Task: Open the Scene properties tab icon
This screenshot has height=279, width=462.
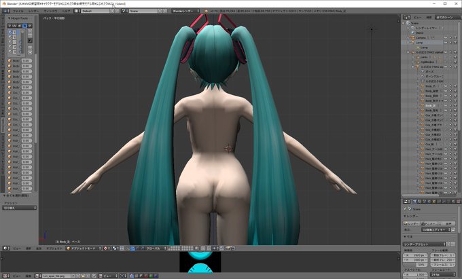Action: click(x=425, y=202)
